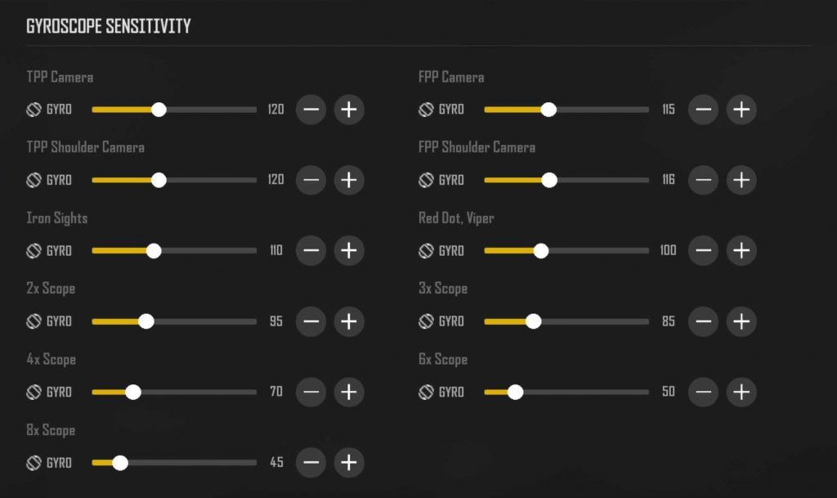Viewport: 837px width, 498px height.
Task: Click the gyro icon under TPP Camera
Action: pos(34,110)
